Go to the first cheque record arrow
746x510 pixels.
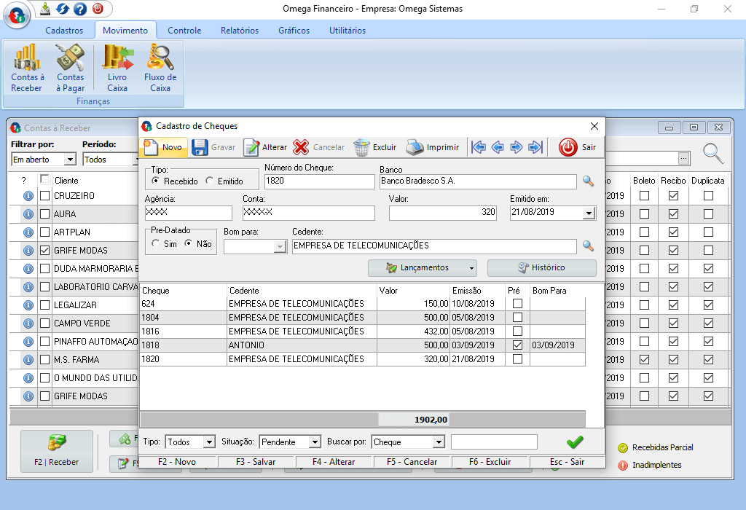[x=479, y=147]
